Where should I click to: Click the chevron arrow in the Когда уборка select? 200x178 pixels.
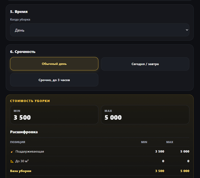tap(187, 30)
